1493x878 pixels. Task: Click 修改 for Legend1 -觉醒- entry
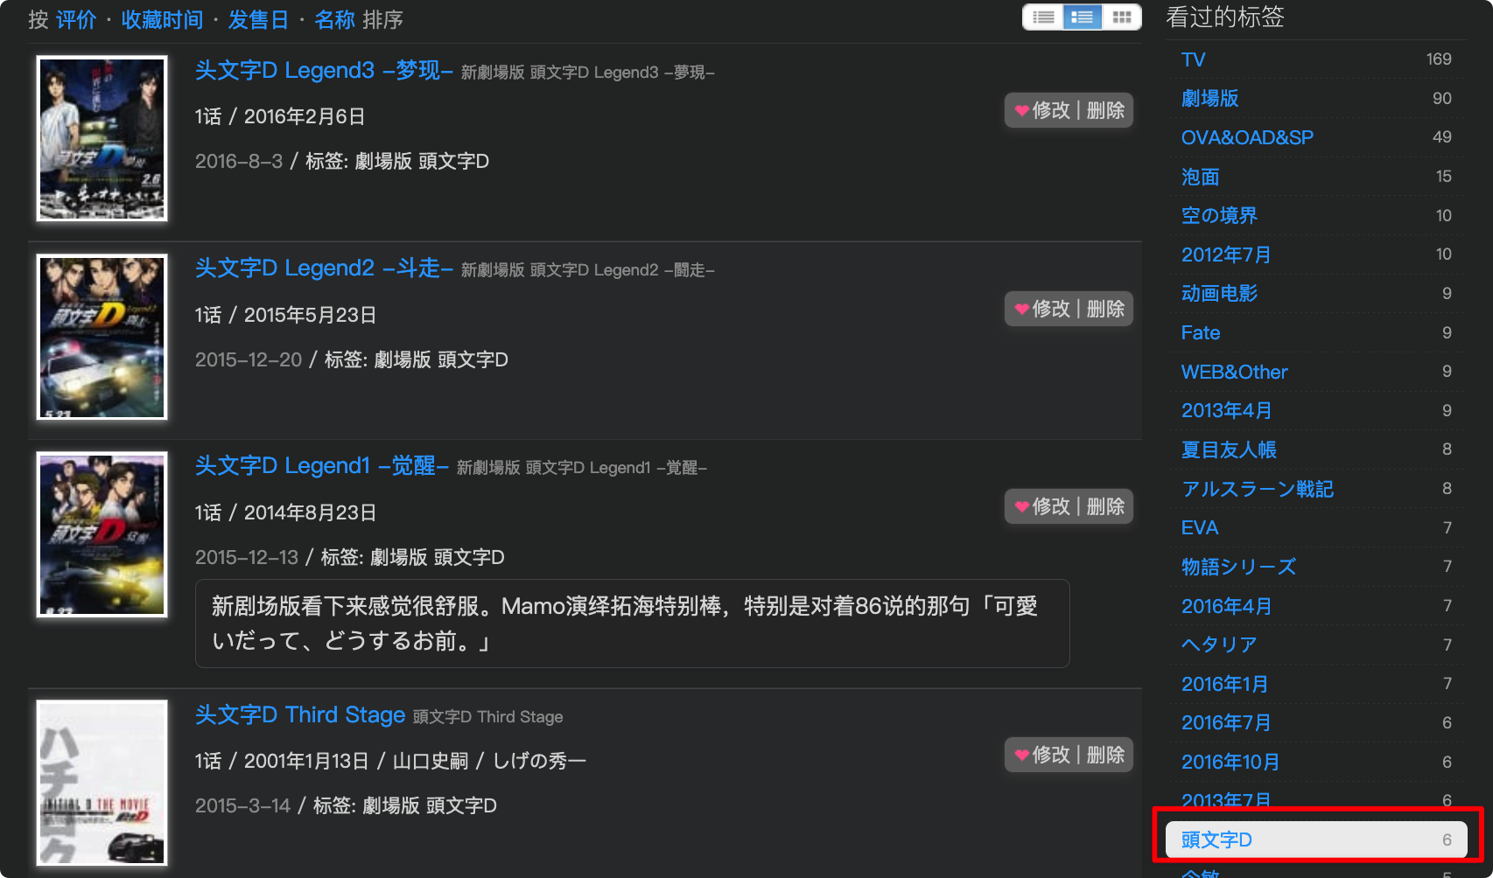(x=1051, y=506)
